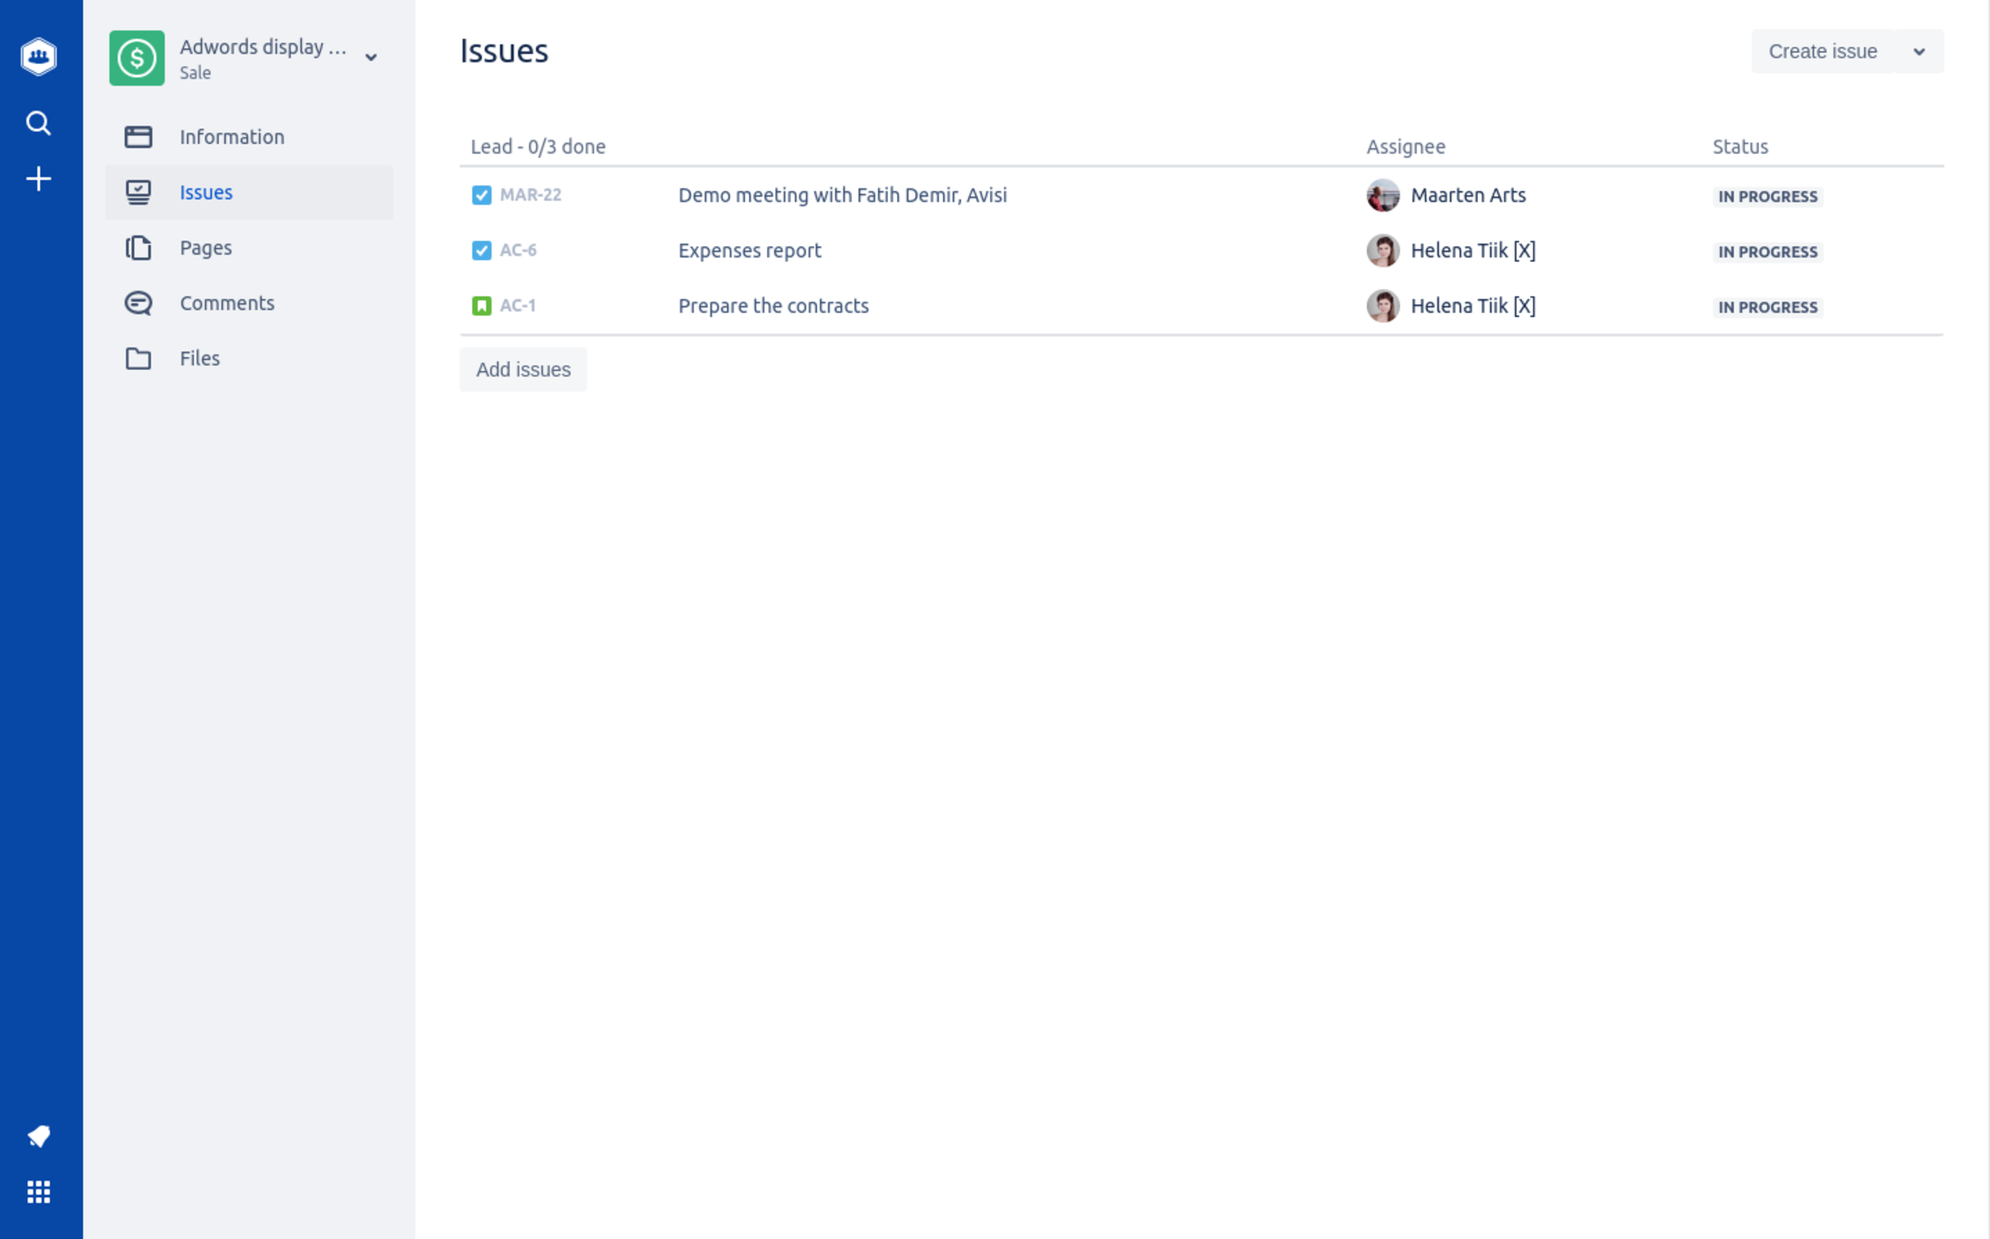This screenshot has width=1990, height=1239.
Task: Open the Information section
Action: pyautogui.click(x=250, y=137)
